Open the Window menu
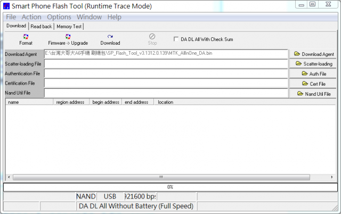Image resolution: width=341 pixels, height=214 pixels. [x=89, y=17]
